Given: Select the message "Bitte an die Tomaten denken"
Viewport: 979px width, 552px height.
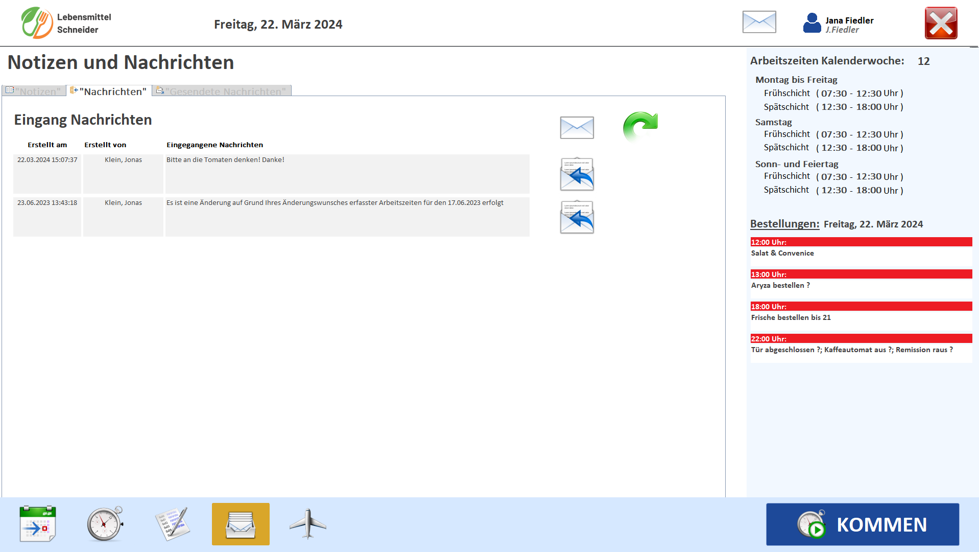Looking at the screenshot, I should 347,174.
